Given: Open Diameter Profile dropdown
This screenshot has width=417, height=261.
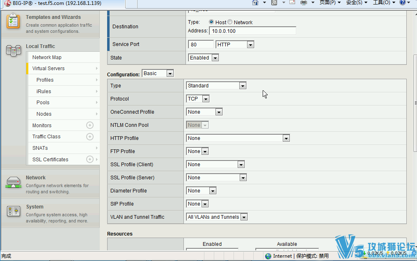Looking at the screenshot, I should [202, 191].
